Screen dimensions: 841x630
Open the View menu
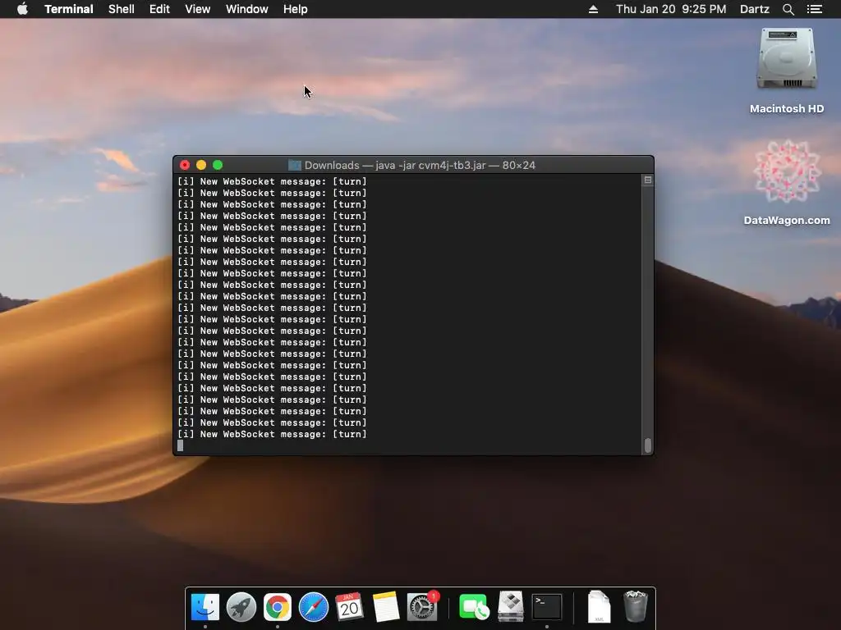coord(197,9)
